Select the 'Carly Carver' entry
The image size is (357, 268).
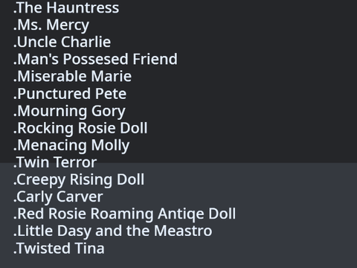(x=58, y=197)
